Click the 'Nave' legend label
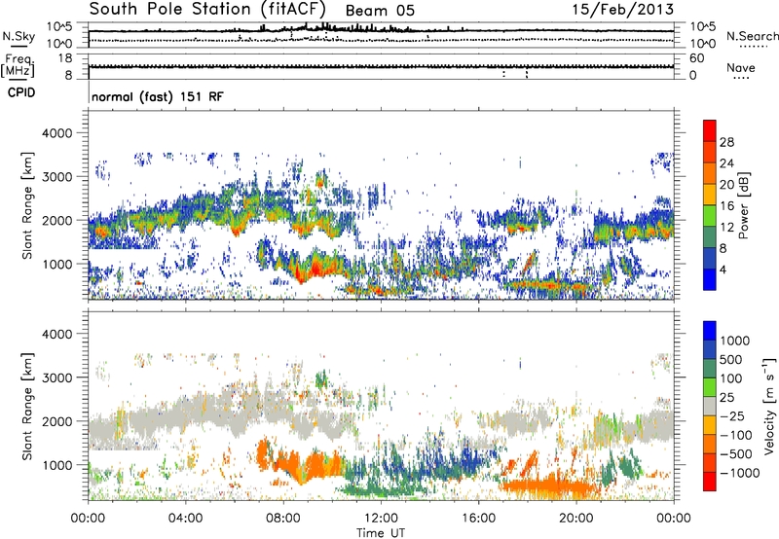 (740, 67)
